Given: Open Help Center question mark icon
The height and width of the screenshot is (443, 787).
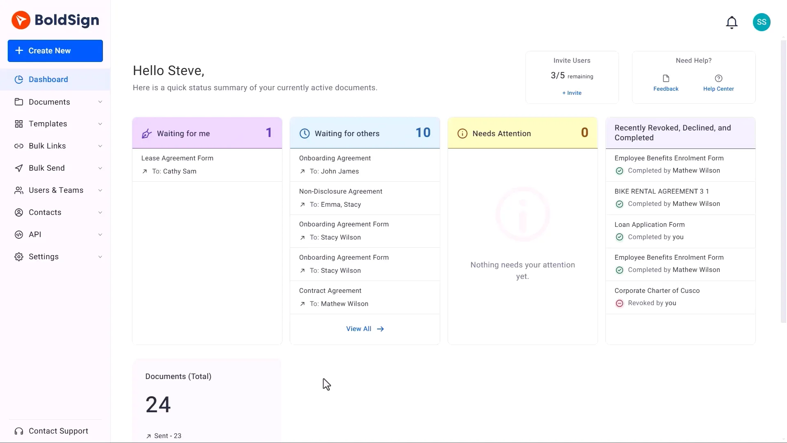Looking at the screenshot, I should pos(718,78).
